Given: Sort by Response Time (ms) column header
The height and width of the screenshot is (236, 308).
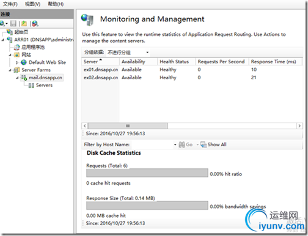Looking at the screenshot, I should 275,62.
